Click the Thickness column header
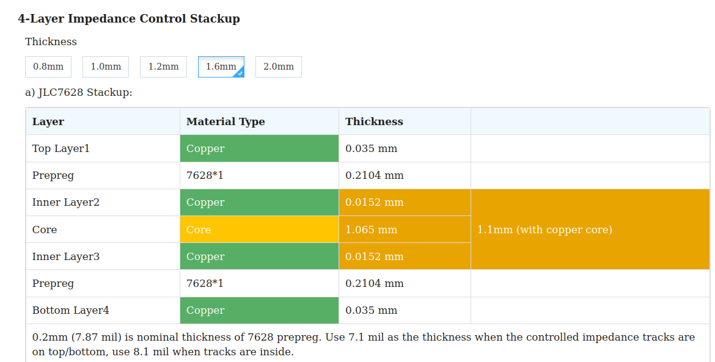 point(374,121)
